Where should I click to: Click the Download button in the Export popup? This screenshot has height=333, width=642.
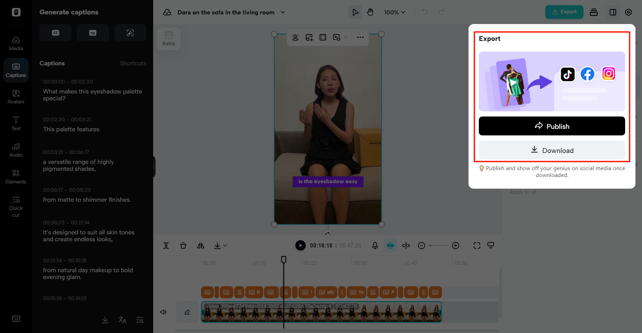point(552,150)
